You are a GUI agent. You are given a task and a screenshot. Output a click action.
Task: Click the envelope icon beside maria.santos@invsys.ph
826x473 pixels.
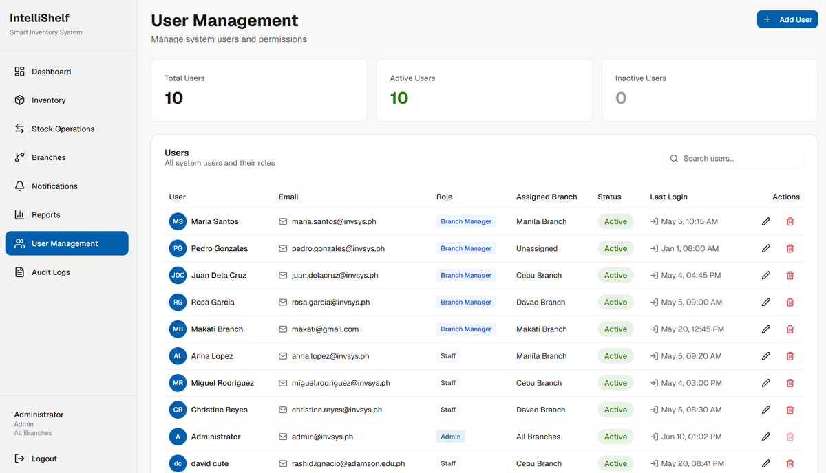tap(283, 221)
